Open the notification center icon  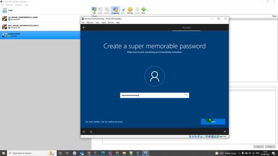click(274, 153)
